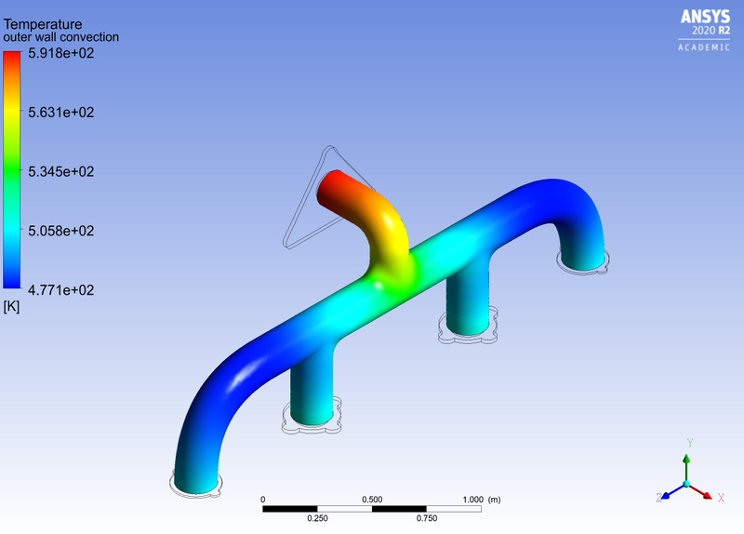The height and width of the screenshot is (534, 744).
Task: Click the [K] unit label
Action: coord(11,307)
